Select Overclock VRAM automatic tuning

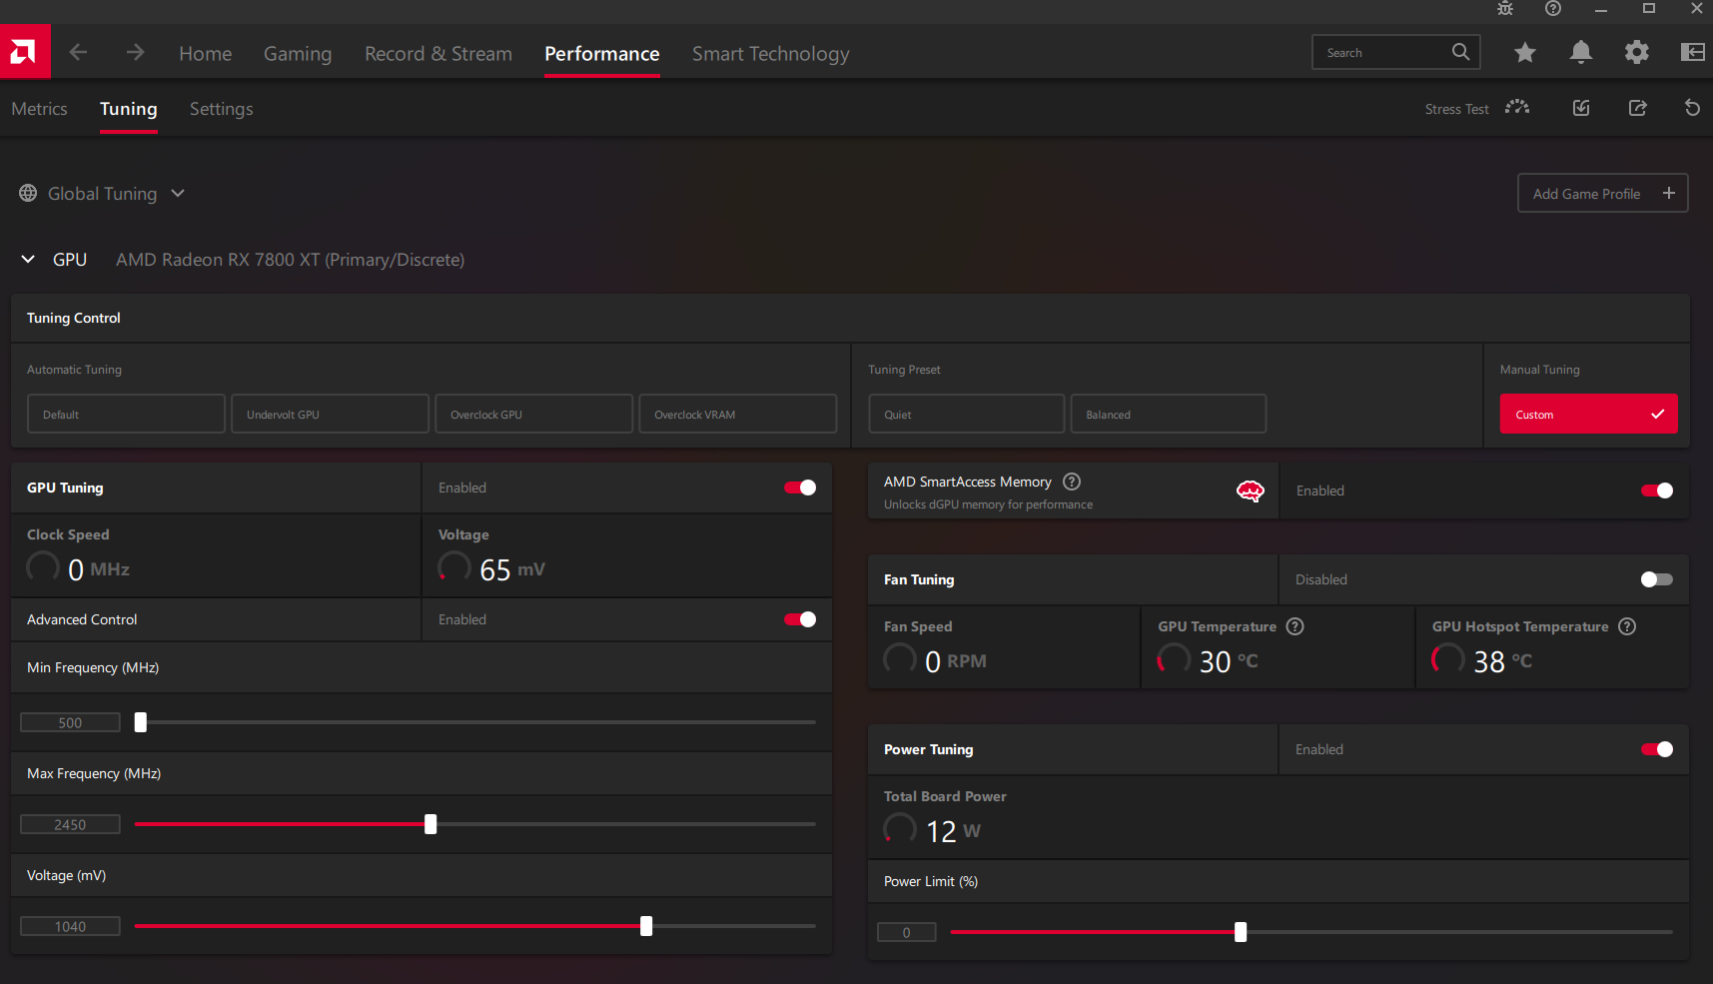738,414
